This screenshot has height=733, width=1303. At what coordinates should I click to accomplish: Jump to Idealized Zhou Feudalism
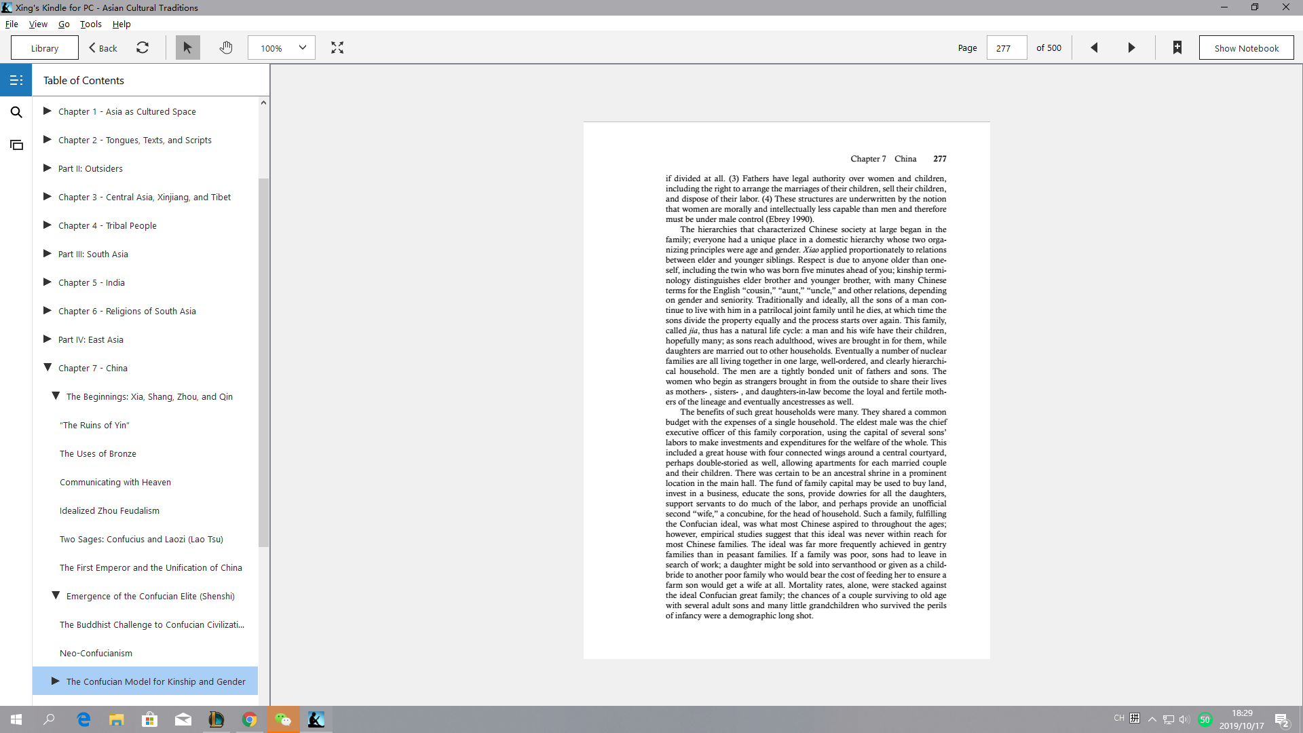(x=109, y=510)
